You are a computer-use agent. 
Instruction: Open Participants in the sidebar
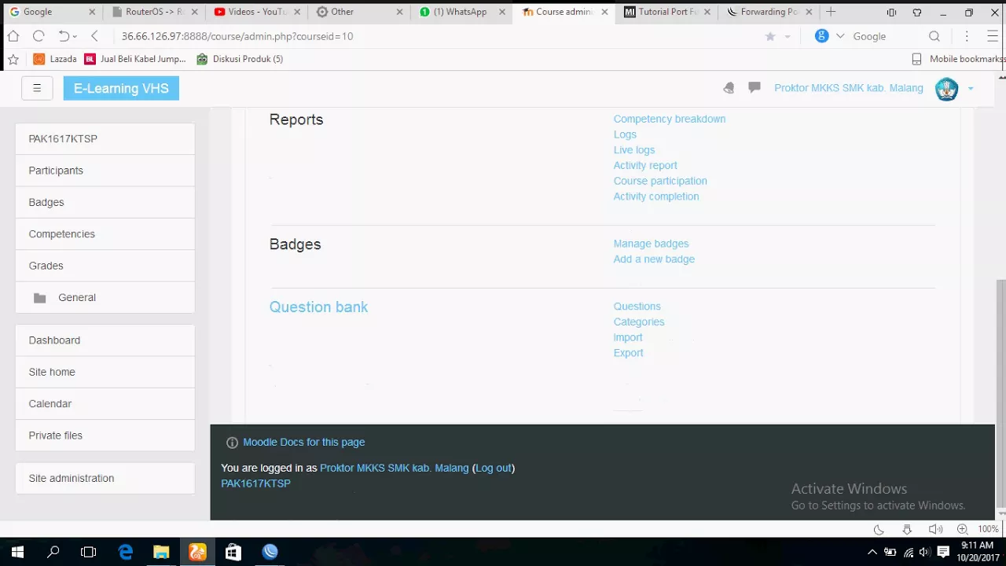(105, 171)
